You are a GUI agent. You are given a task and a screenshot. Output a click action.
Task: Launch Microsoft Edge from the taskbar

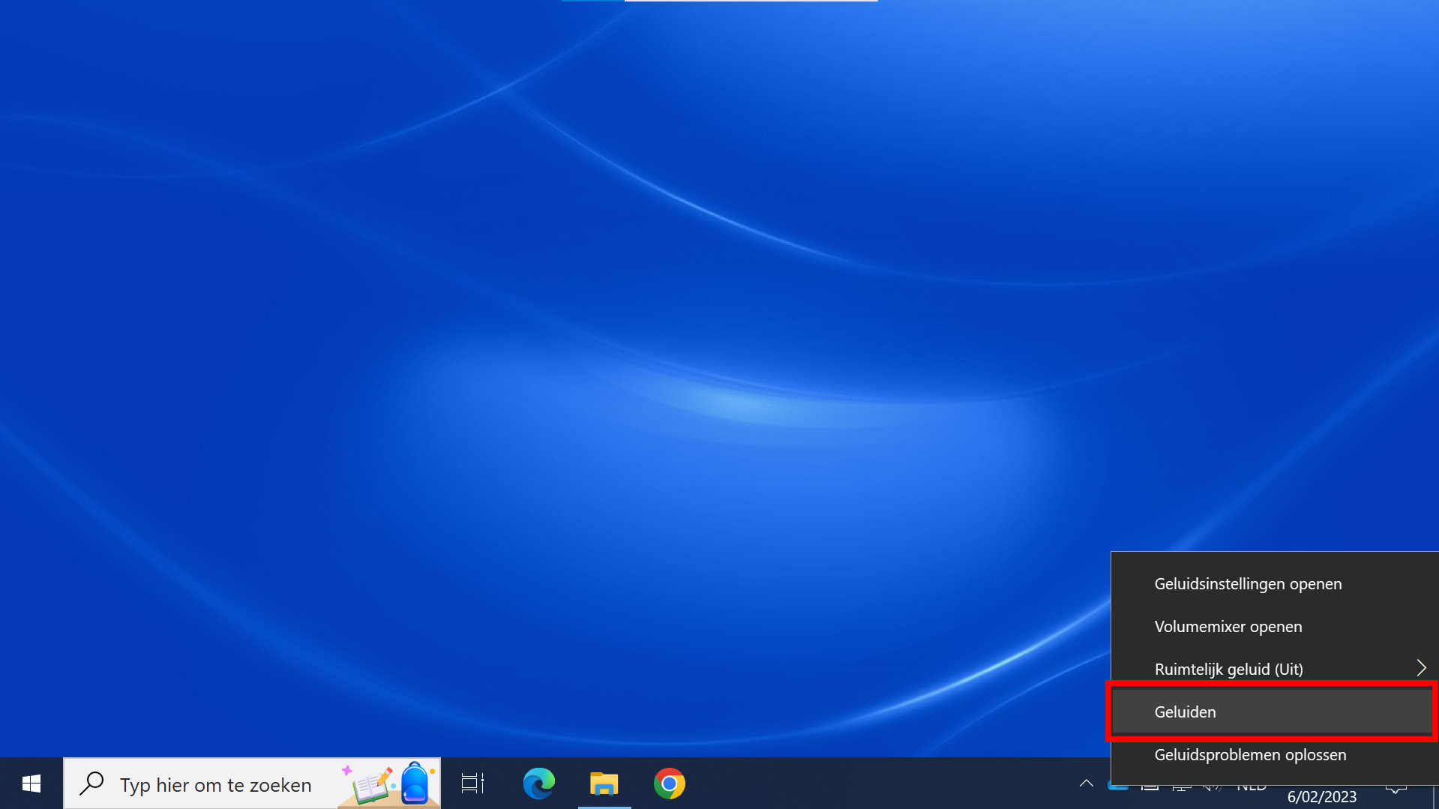click(538, 784)
